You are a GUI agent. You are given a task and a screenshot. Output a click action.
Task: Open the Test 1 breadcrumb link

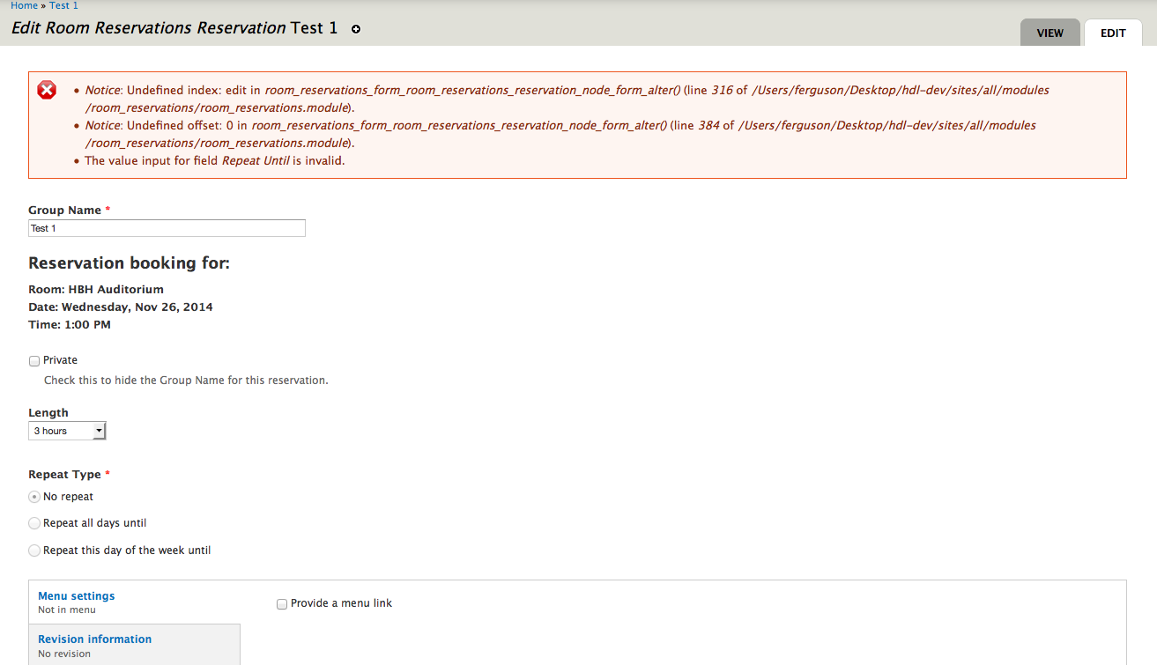pyautogui.click(x=63, y=5)
